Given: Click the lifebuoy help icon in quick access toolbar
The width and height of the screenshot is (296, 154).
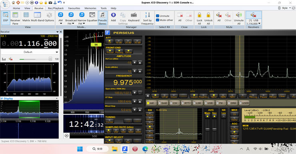Looking at the screenshot, I should [x=18, y=3].
